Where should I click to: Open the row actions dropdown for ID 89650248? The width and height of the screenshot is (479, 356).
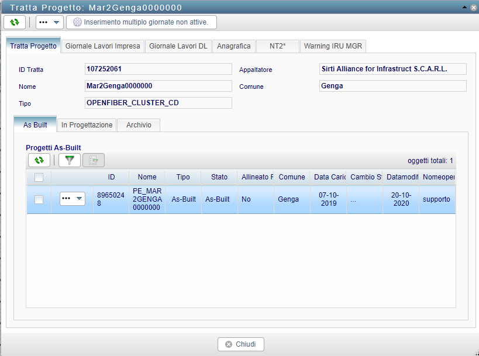tap(73, 199)
